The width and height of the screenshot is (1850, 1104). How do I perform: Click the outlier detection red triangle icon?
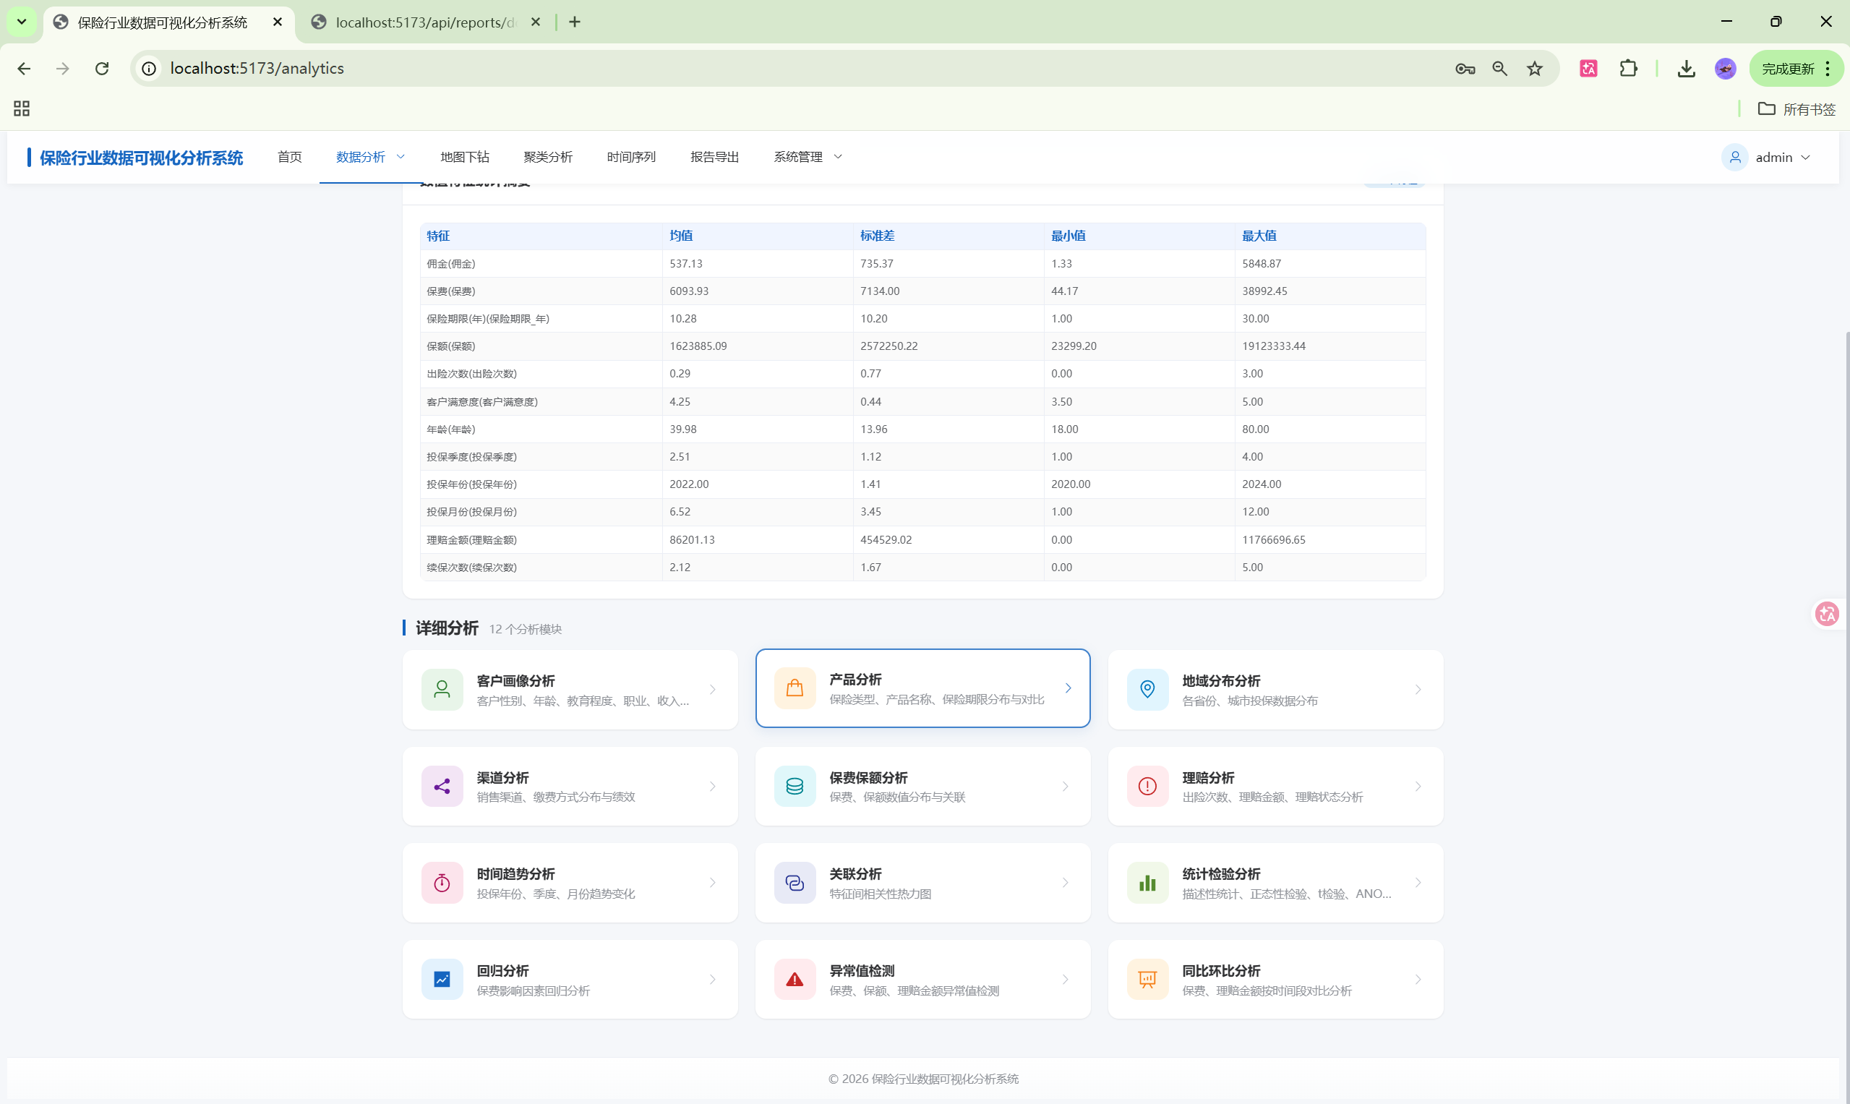tap(795, 980)
